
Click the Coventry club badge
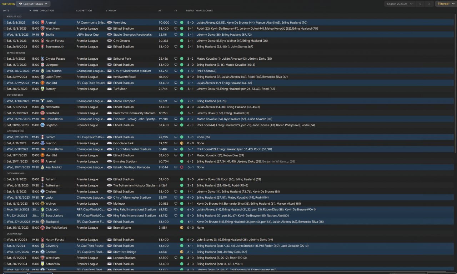coord(42,246)
